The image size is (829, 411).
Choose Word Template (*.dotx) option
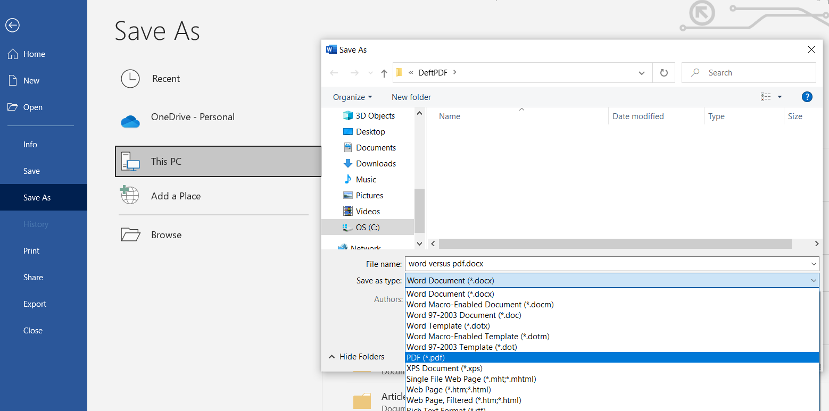point(612,326)
